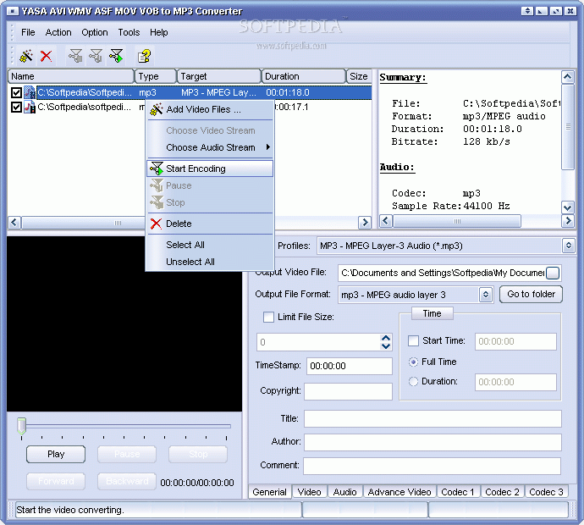Choose Add Video Files from context menu
This screenshot has height=525, width=584.
(x=211, y=109)
